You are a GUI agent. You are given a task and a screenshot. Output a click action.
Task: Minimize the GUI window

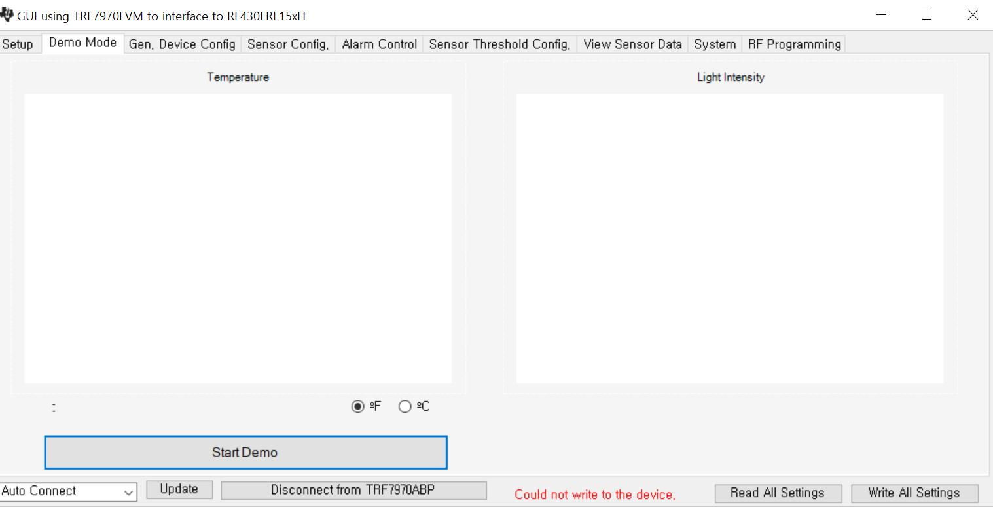pyautogui.click(x=882, y=15)
